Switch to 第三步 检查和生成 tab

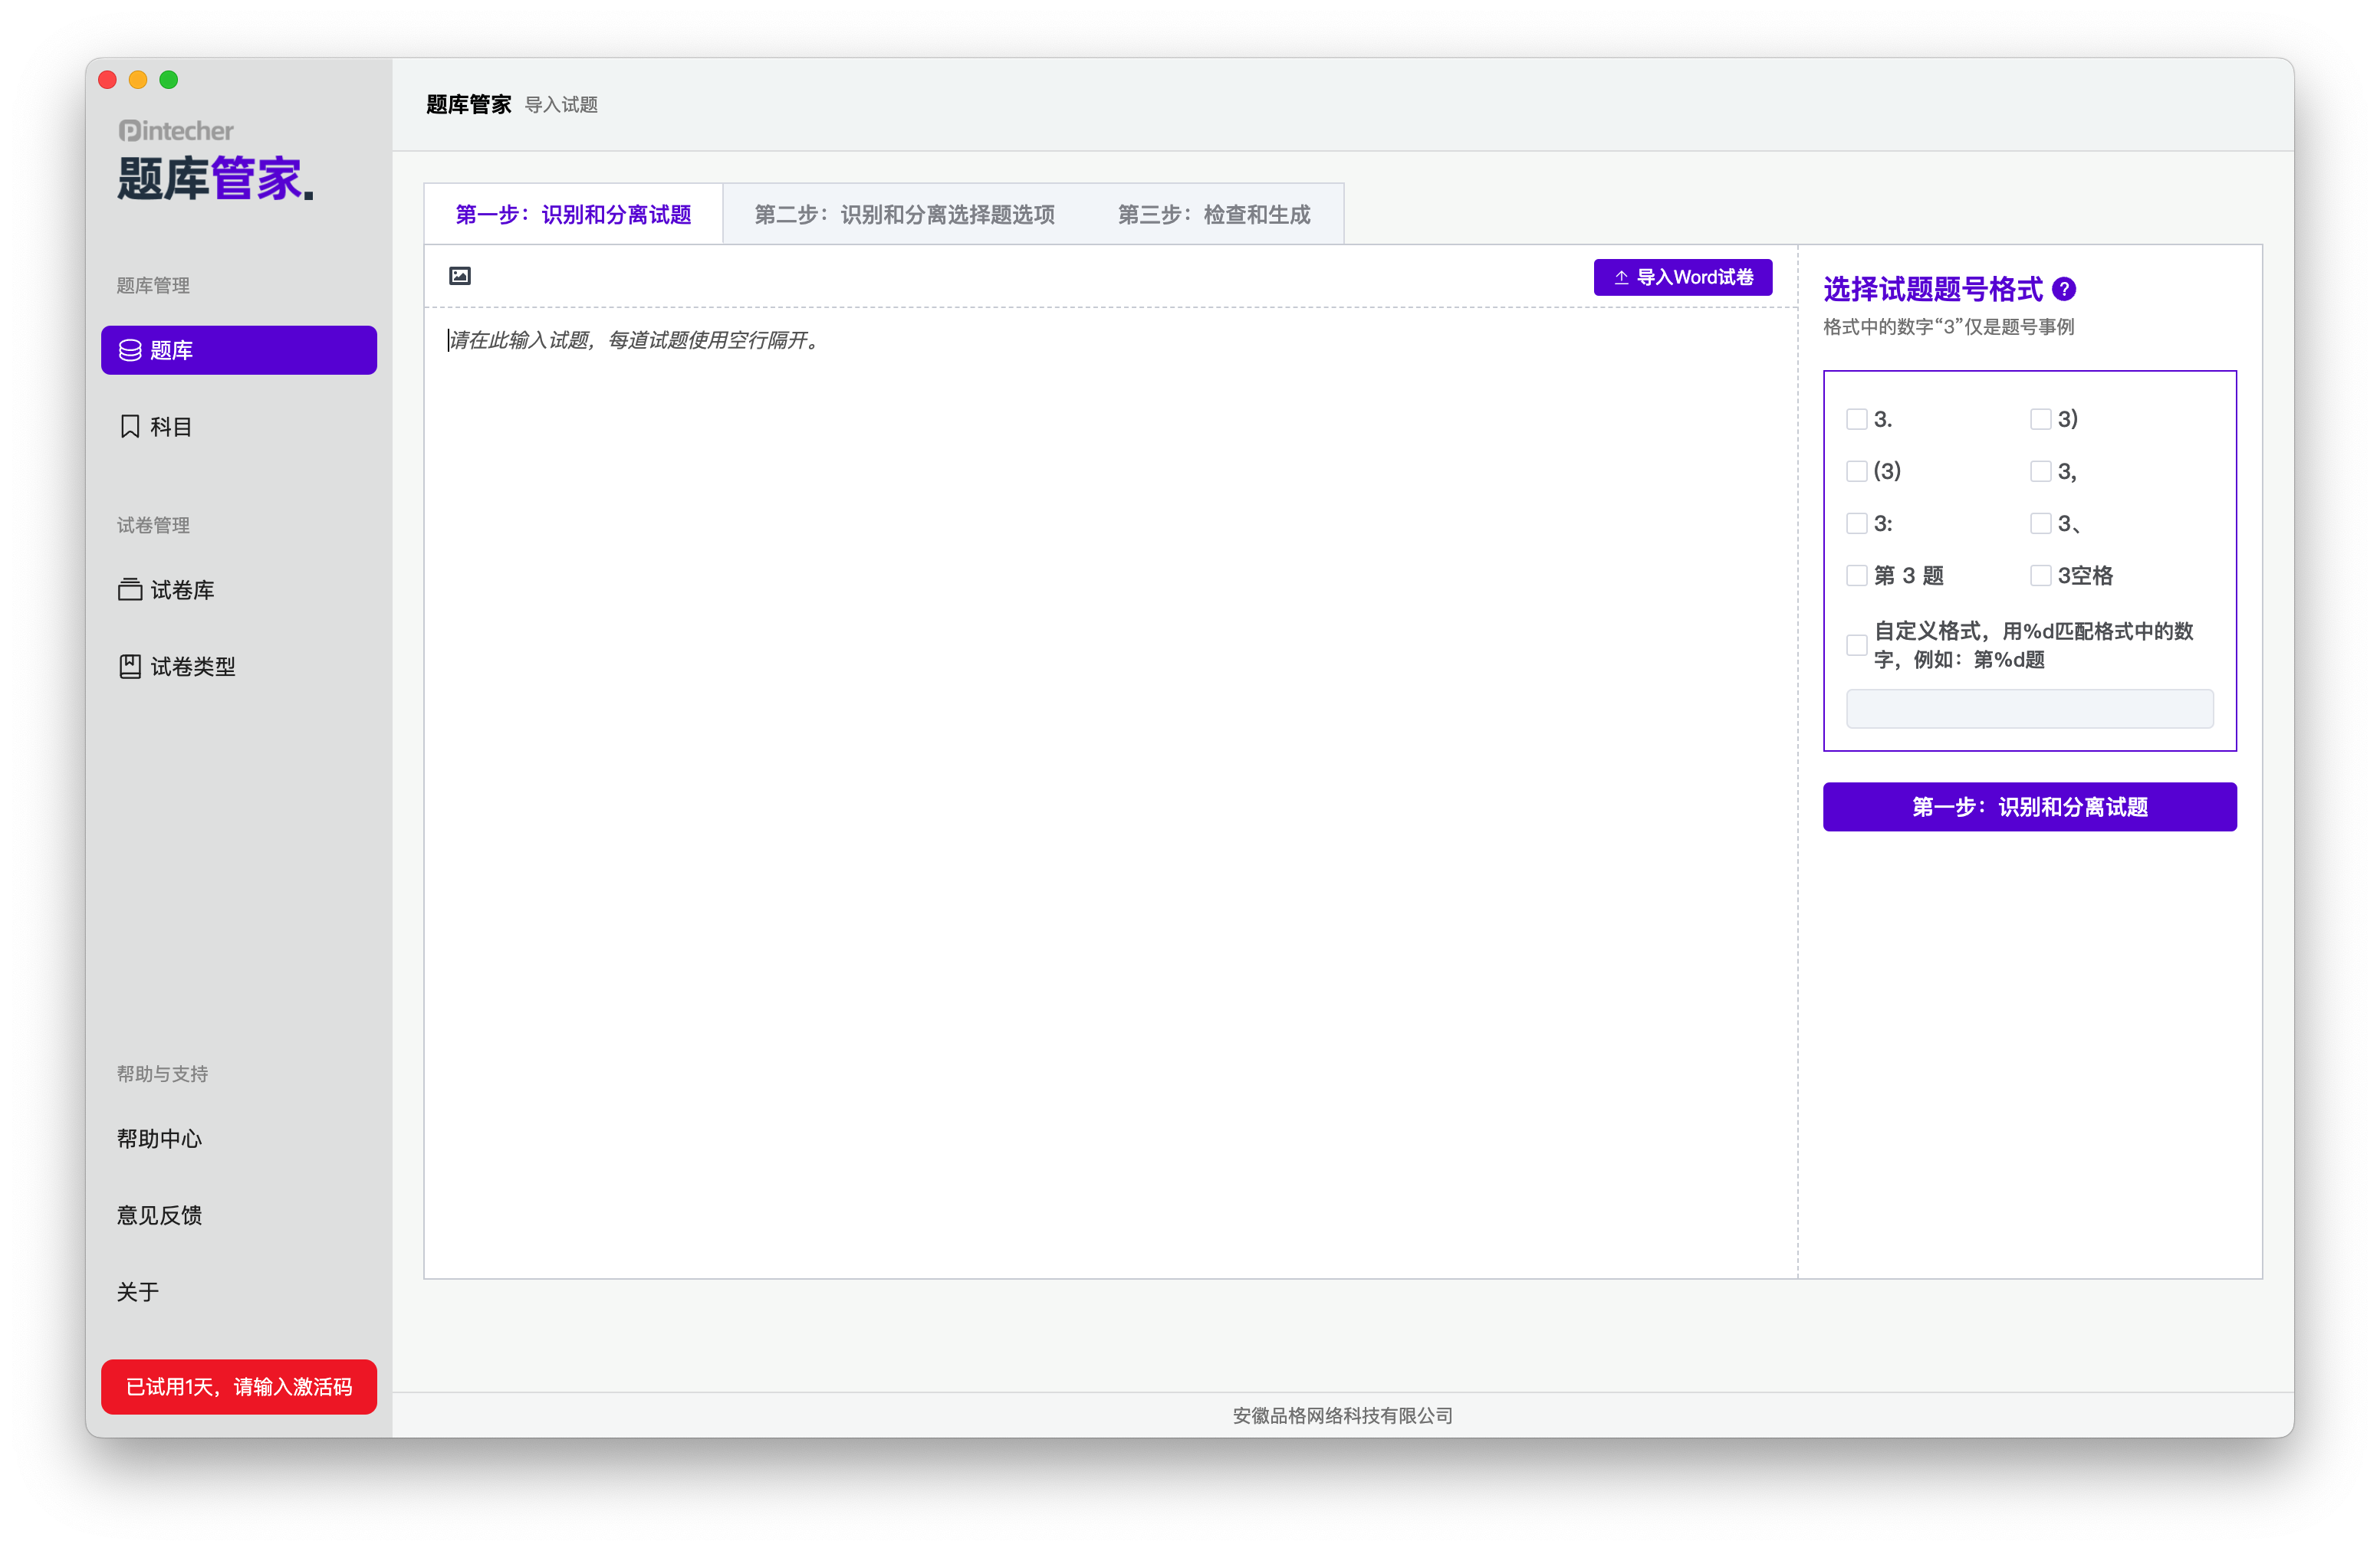click(1213, 215)
